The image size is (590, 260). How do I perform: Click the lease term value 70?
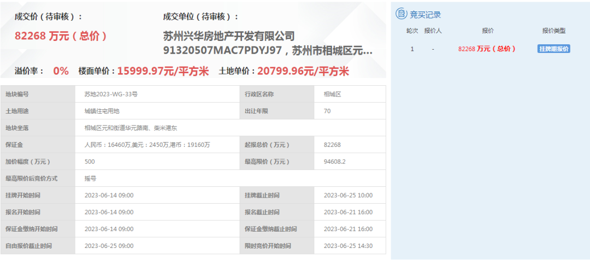coord(327,111)
